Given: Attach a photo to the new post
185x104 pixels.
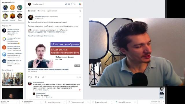Looking at the screenshot, I should [x=66, y=4].
